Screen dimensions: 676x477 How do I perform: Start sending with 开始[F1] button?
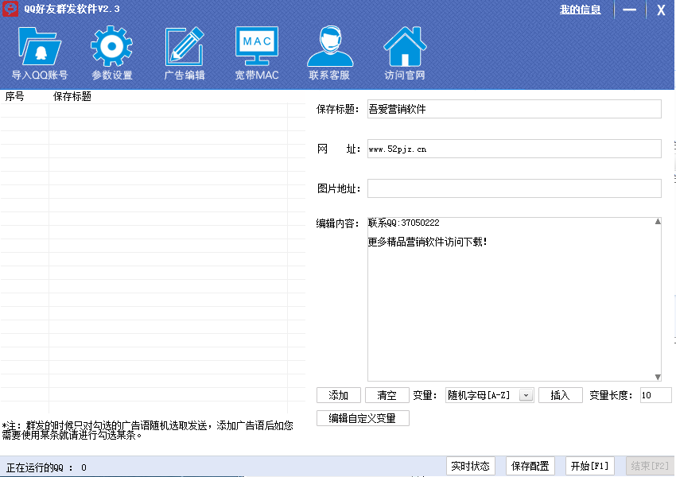click(x=589, y=466)
